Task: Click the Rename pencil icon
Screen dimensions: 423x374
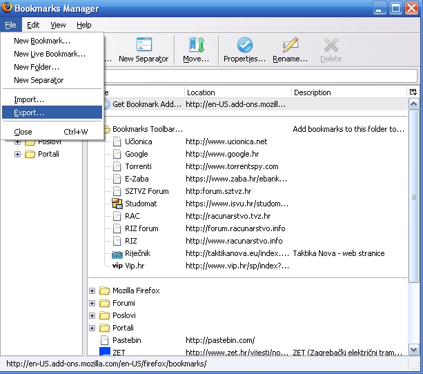Action: 291,45
